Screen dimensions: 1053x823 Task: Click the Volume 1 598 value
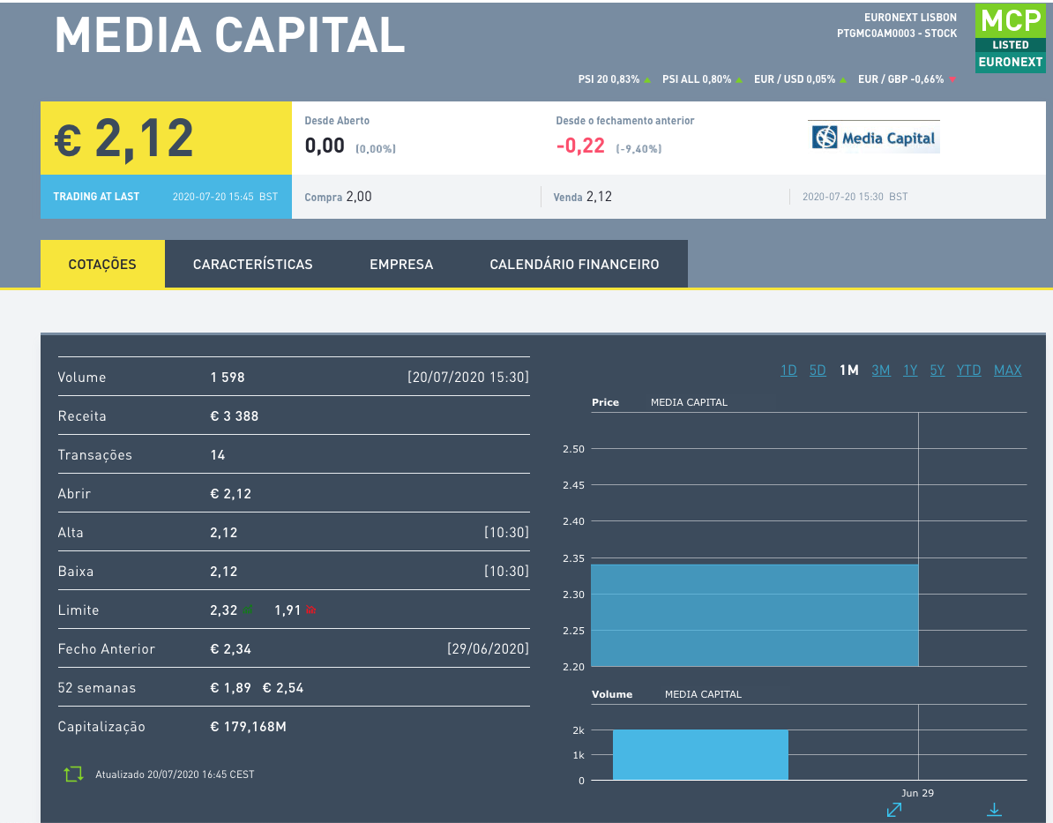coord(227,377)
